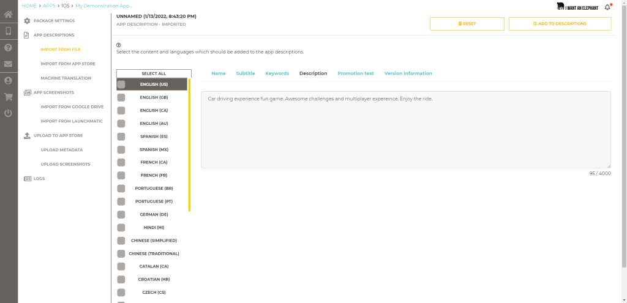Go to APPS breadcrumb link
The width and height of the screenshot is (627, 303).
49,6
